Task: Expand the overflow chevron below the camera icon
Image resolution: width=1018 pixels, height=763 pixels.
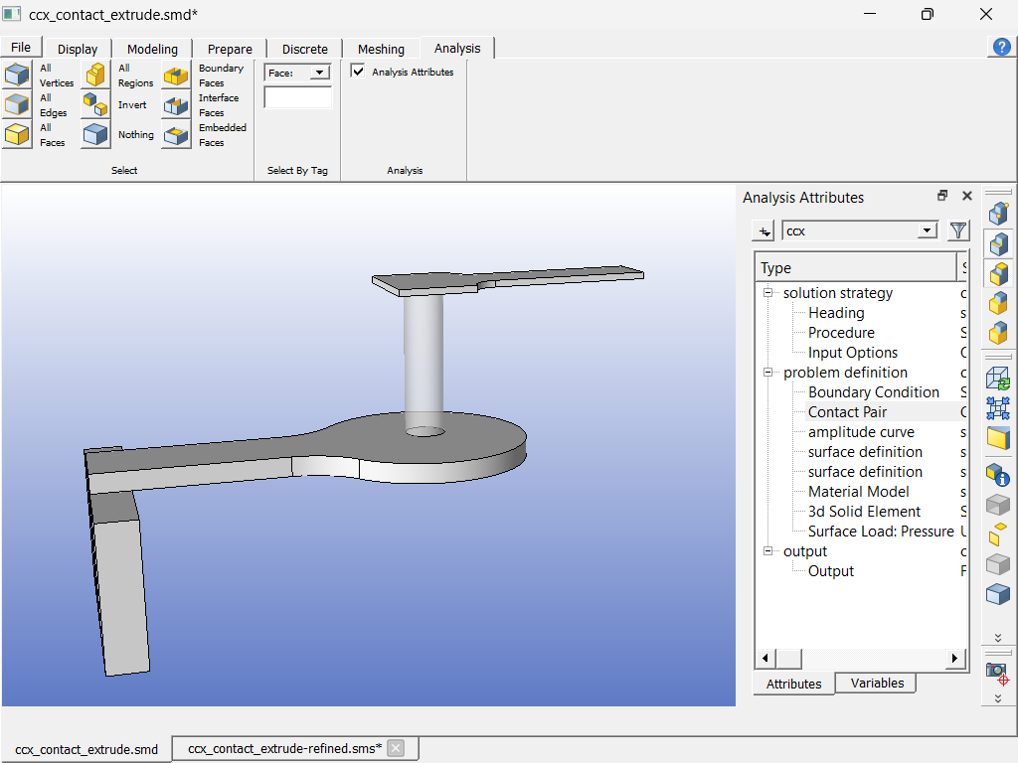Action: tap(998, 698)
